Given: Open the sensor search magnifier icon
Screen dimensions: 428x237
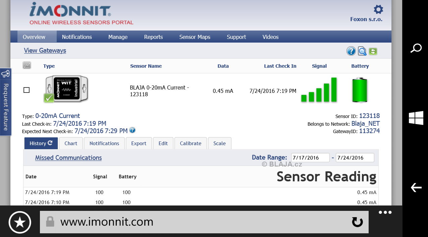Looking at the screenshot, I should 362,51.
